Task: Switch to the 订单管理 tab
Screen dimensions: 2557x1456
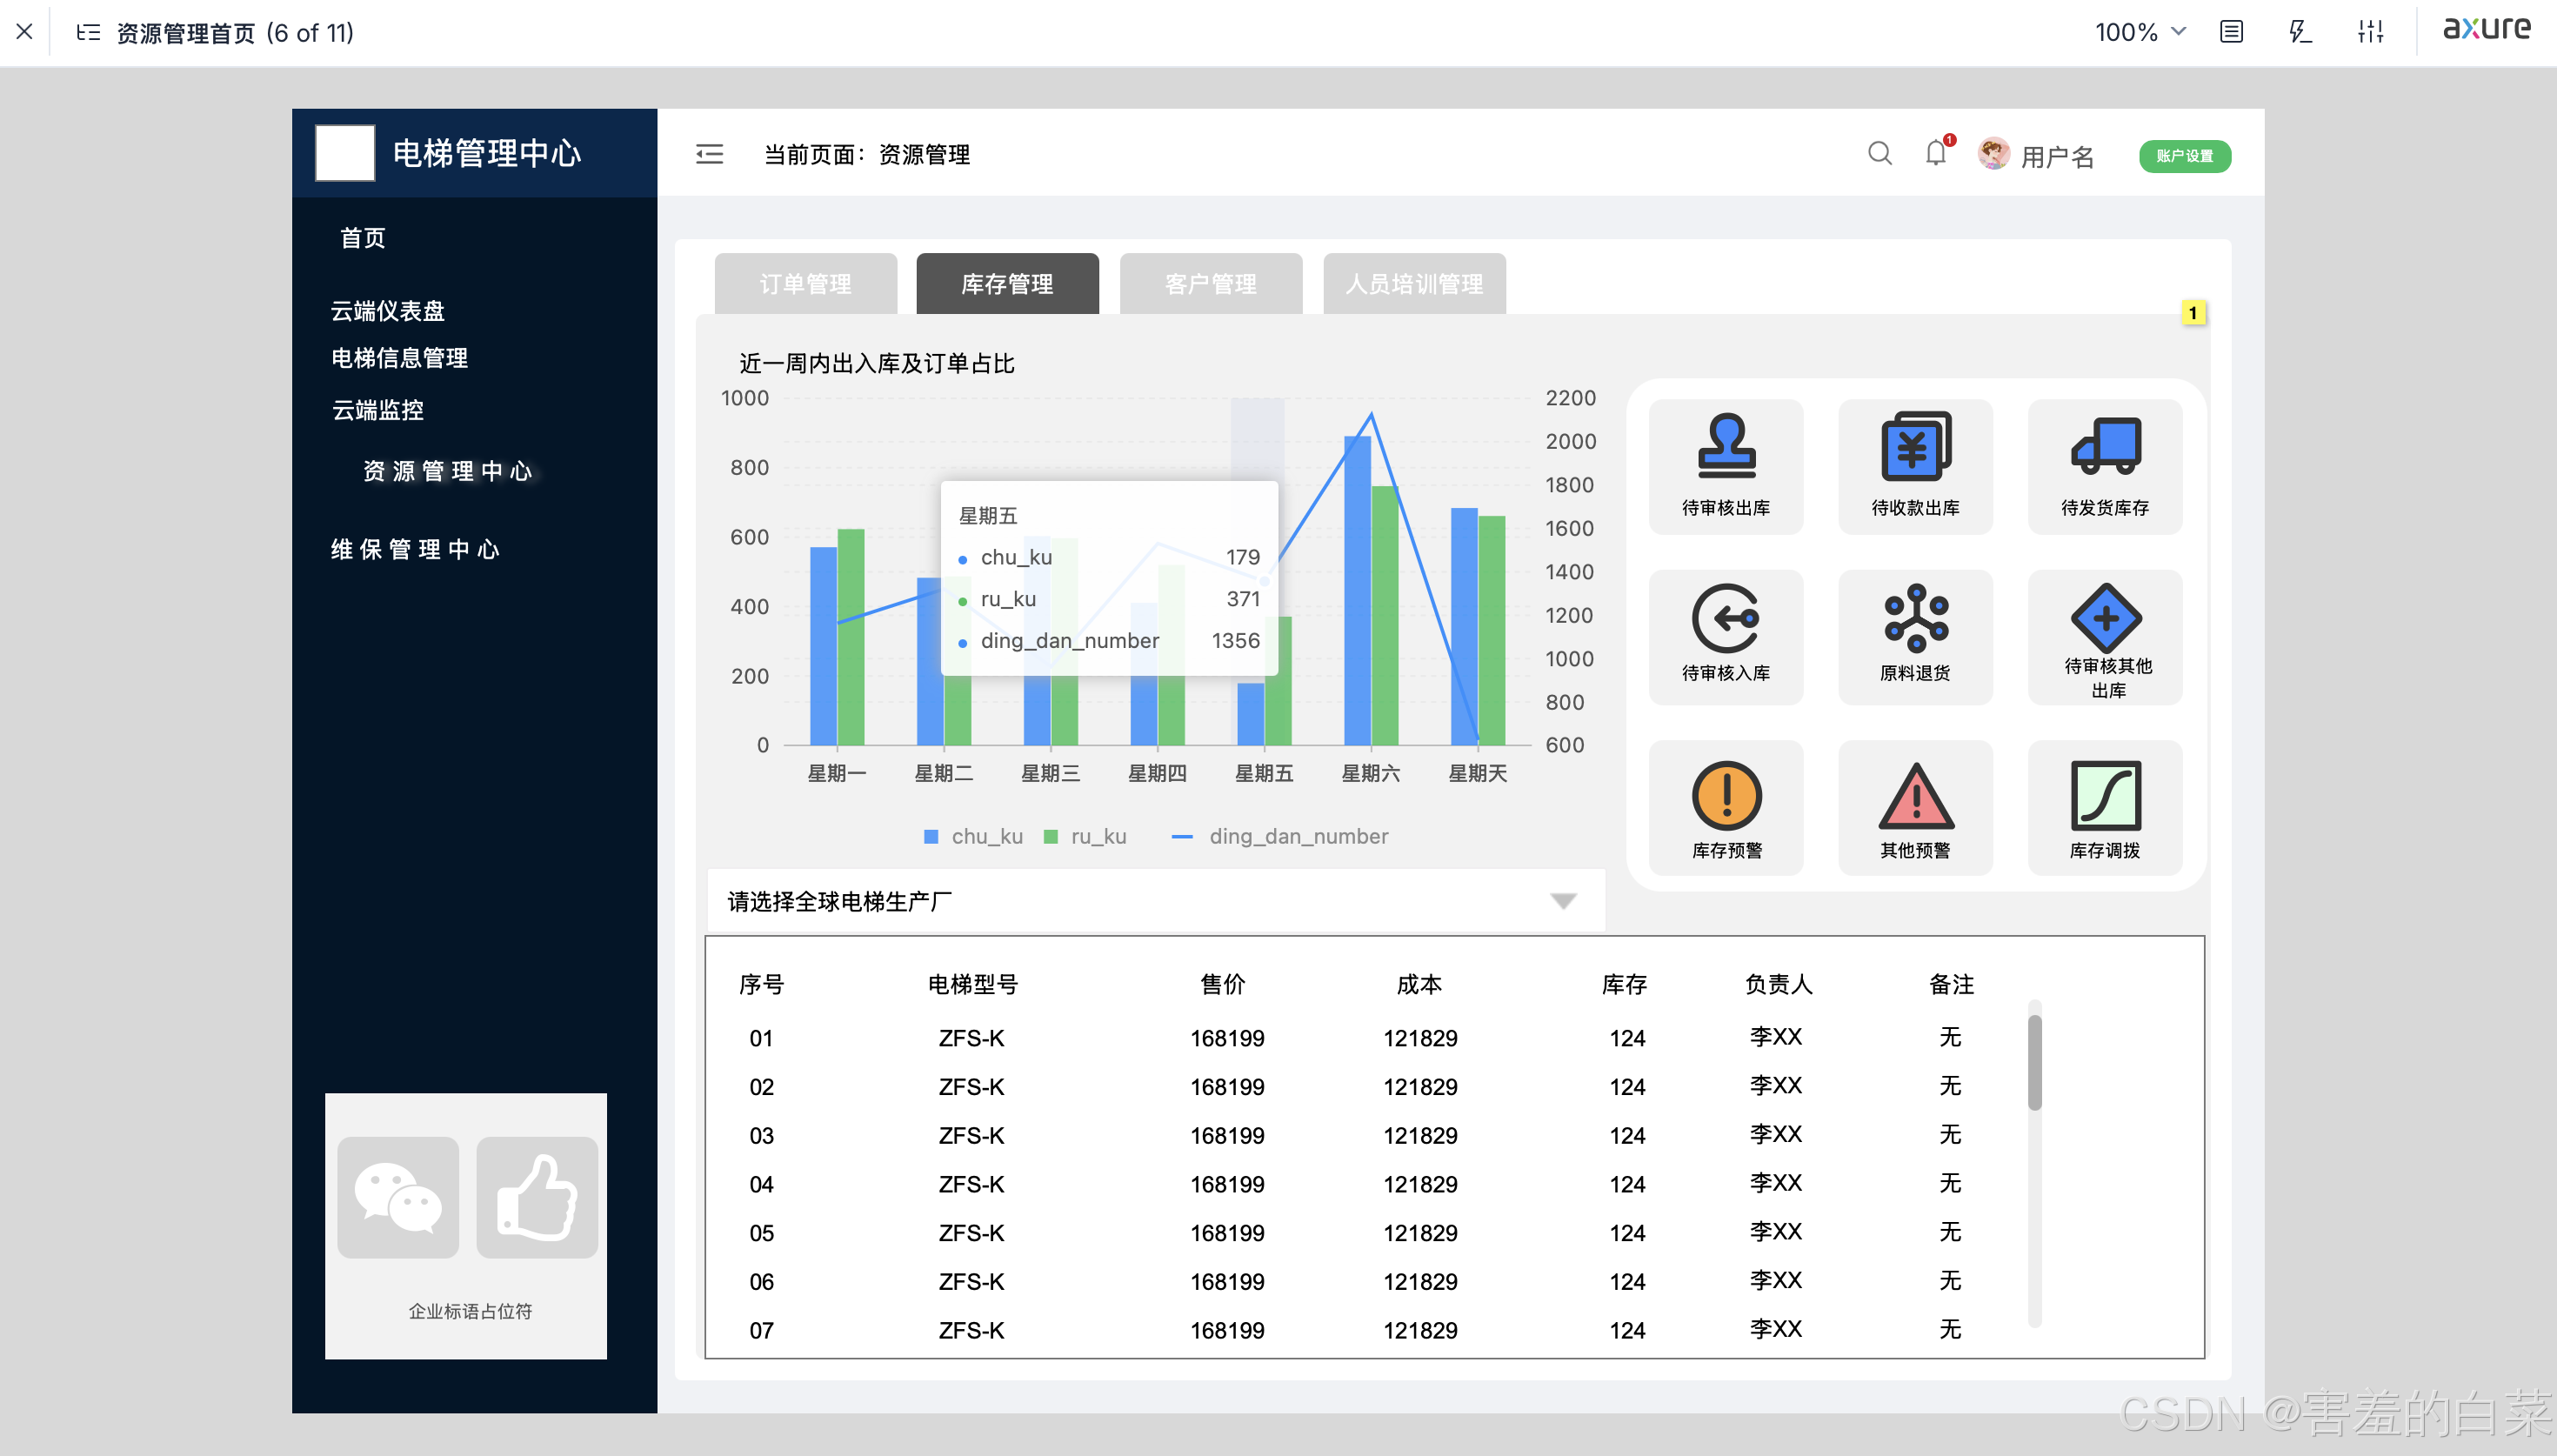Action: [x=804, y=284]
